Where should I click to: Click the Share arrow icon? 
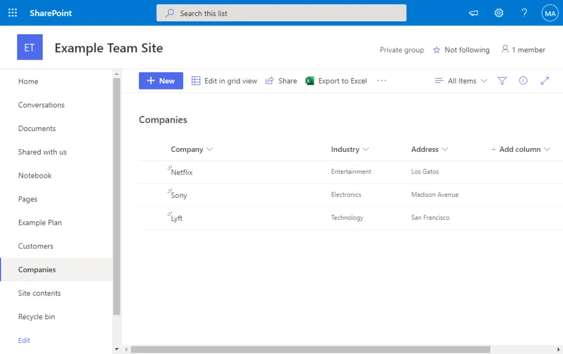point(269,81)
